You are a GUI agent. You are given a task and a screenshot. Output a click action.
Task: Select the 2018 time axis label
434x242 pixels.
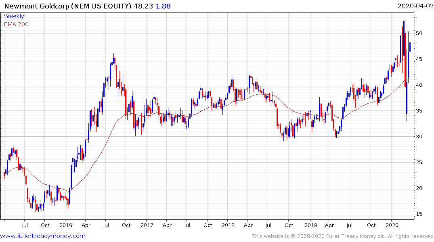(x=228, y=225)
